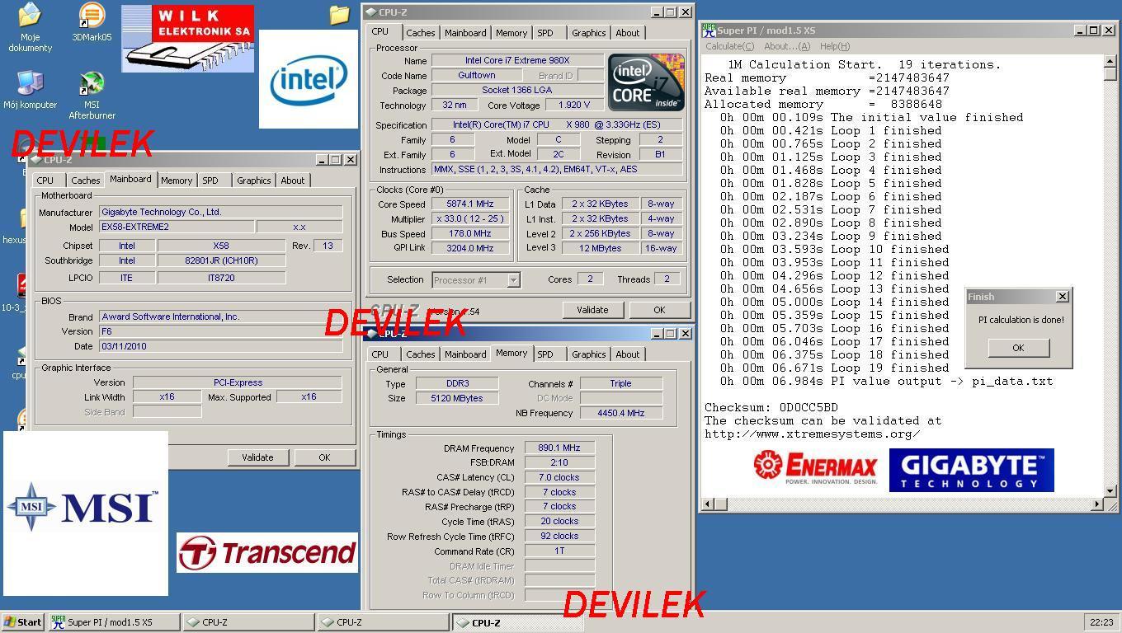Viewport: 1122px width, 633px height.
Task: Click the xtremesystems.org URL text
Action: 812,434
